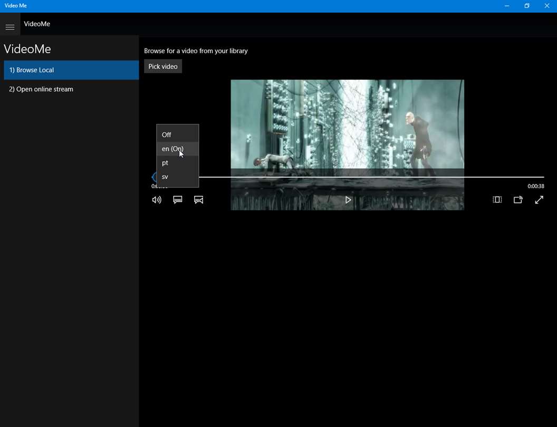The width and height of the screenshot is (557, 427).
Task: Select the en (On) subtitle option
Action: pos(172,149)
